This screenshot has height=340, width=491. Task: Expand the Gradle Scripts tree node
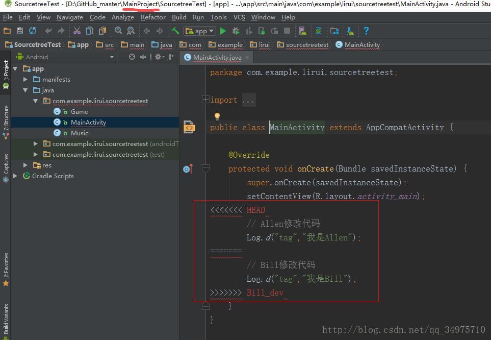[x=15, y=176]
